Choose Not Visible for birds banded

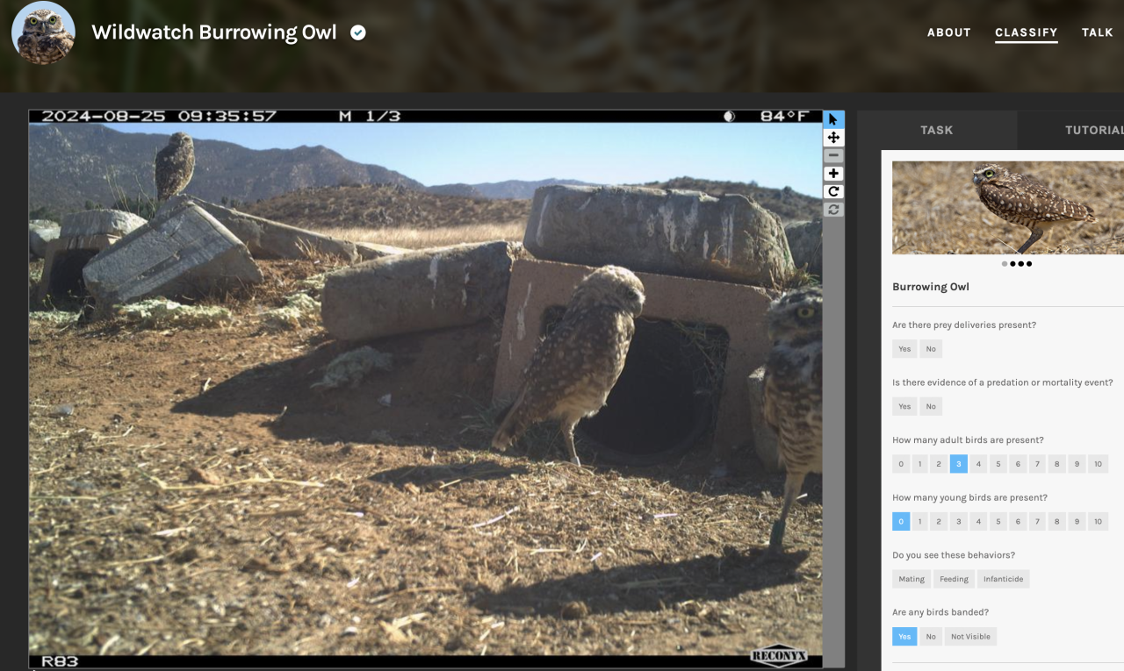point(970,637)
